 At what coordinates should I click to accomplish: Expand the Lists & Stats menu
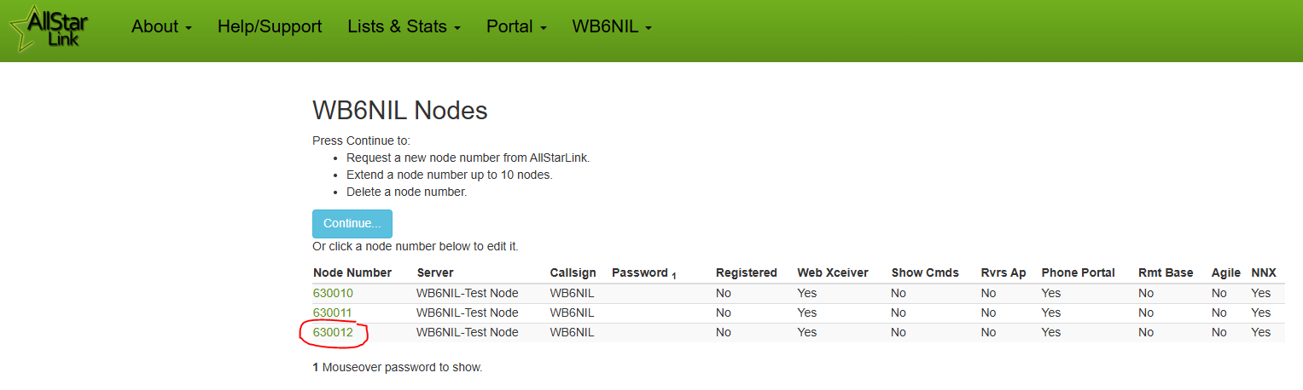pyautogui.click(x=404, y=26)
